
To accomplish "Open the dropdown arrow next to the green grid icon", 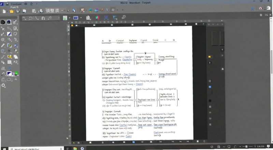I will pyautogui.click(x=70, y=18).
